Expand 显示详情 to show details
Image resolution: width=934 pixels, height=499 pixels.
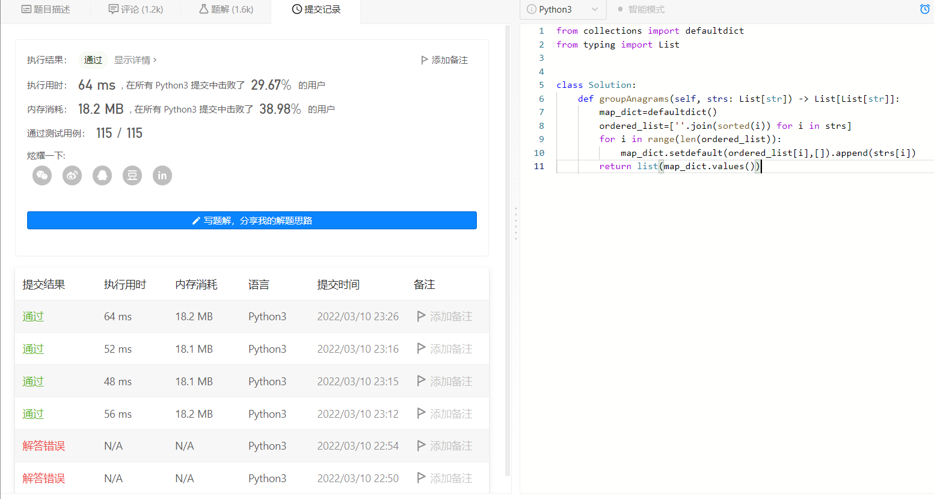[x=135, y=60]
